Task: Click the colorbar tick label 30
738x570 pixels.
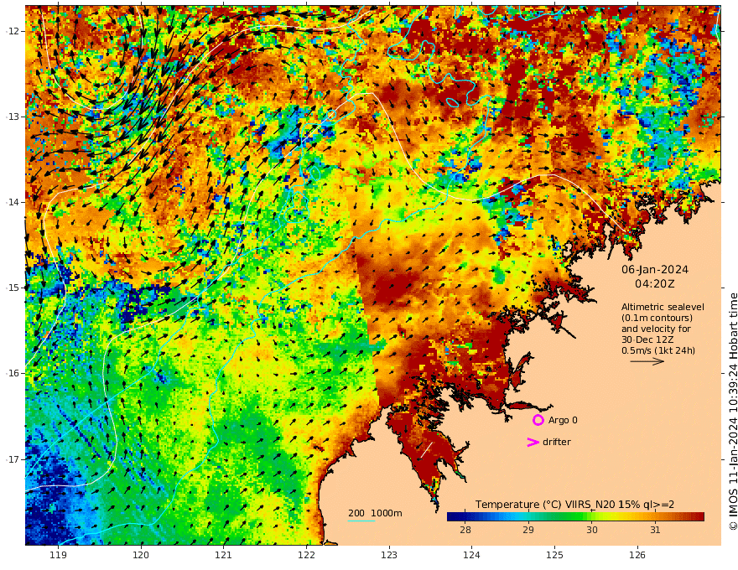Action: point(591,530)
